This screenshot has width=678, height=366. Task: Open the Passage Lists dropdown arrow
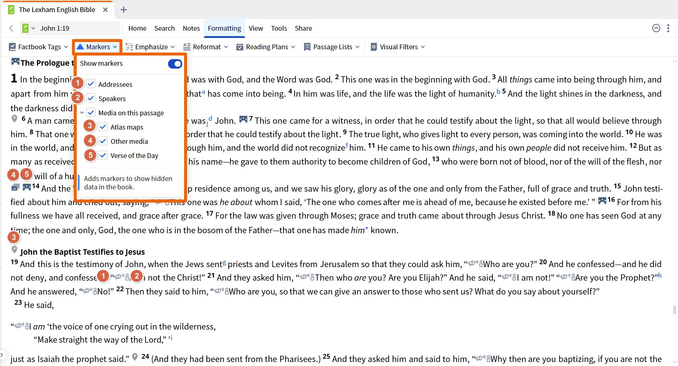357,47
